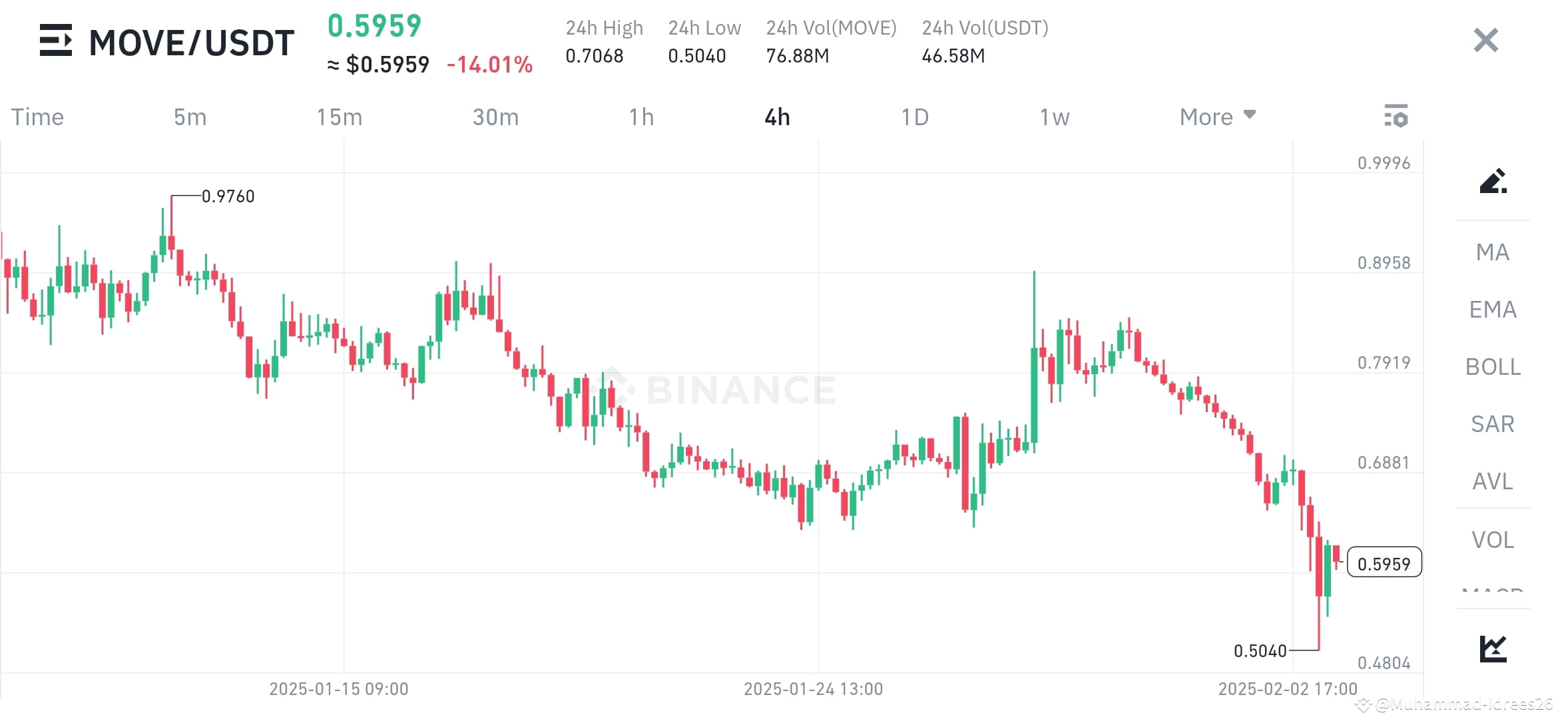Image resolution: width=1558 pixels, height=719 pixels.
Task: Close the chart view with the X
Action: 1485,40
